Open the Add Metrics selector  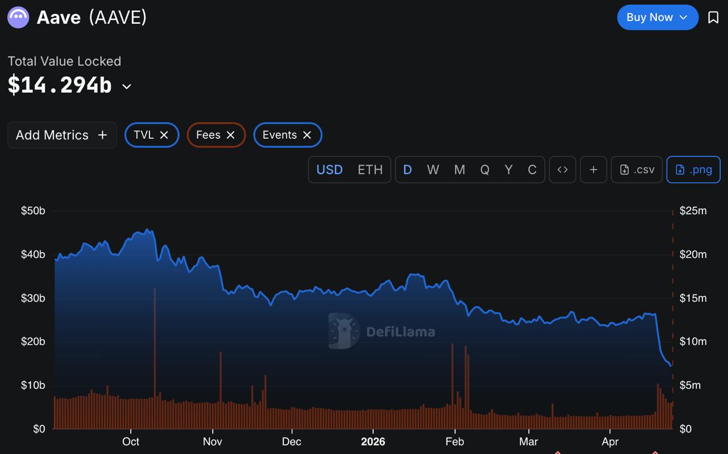pos(61,135)
